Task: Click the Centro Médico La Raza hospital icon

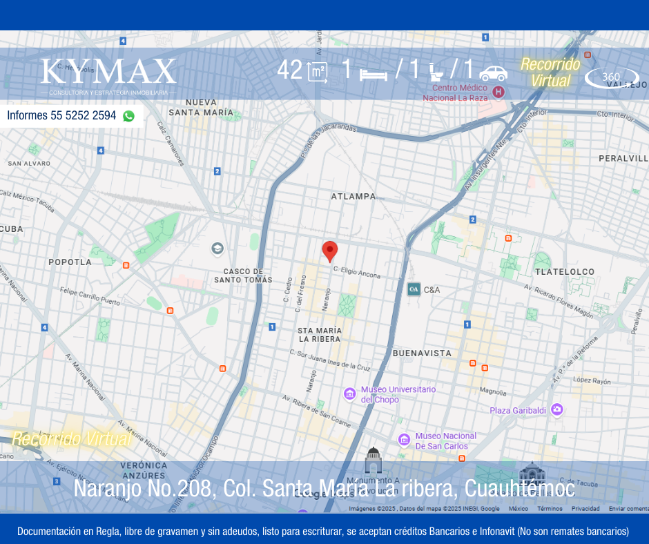Action: (x=498, y=91)
